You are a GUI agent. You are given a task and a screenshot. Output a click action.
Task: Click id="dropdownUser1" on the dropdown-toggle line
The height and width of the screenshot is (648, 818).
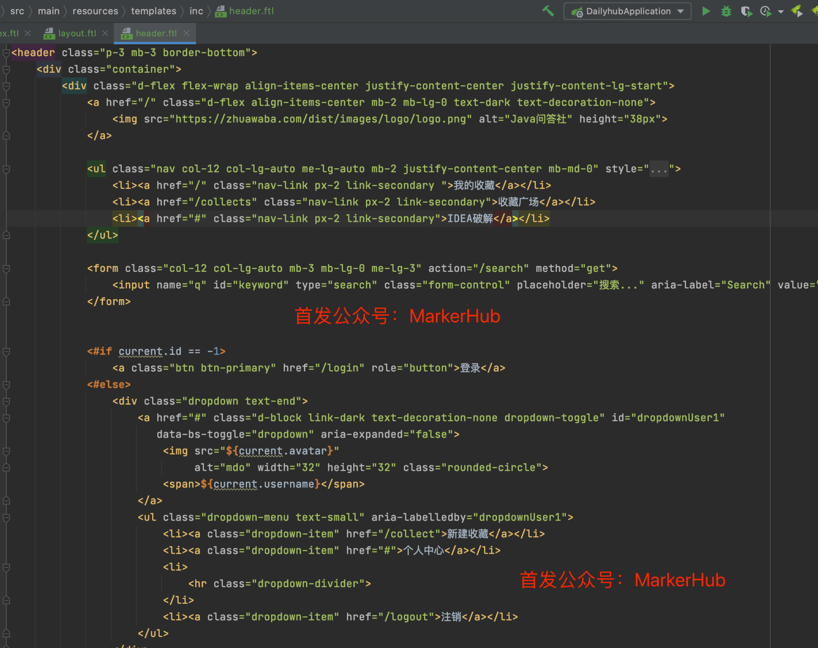coord(668,418)
